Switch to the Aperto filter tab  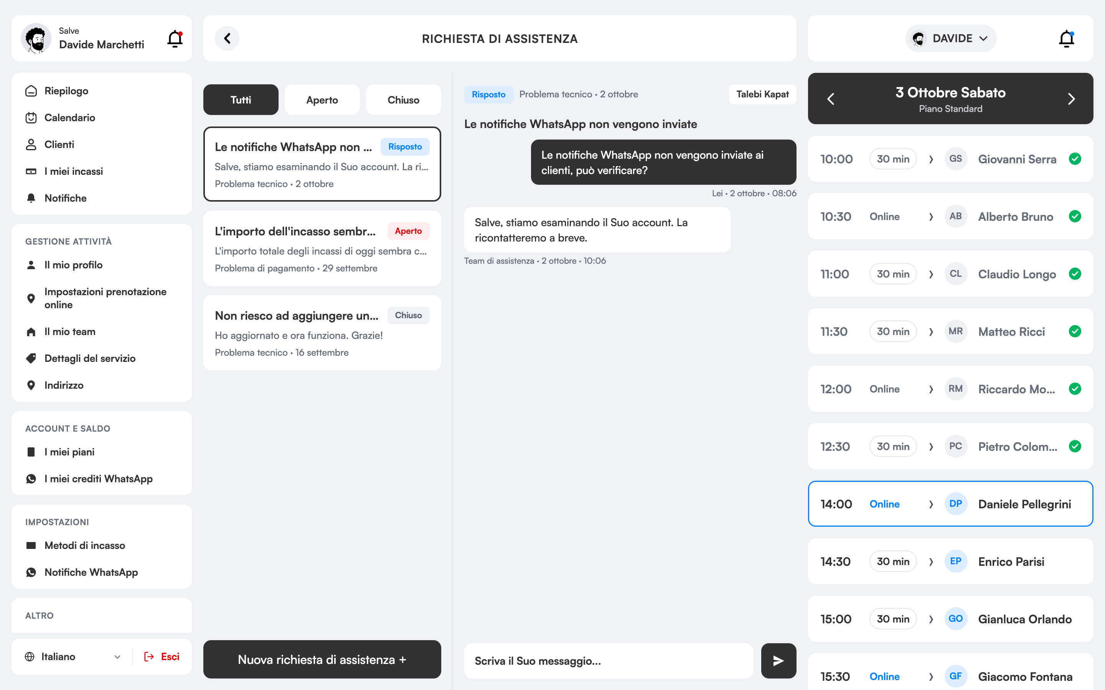322,100
